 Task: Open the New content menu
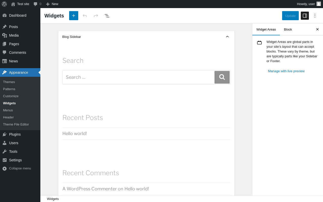(52, 4)
